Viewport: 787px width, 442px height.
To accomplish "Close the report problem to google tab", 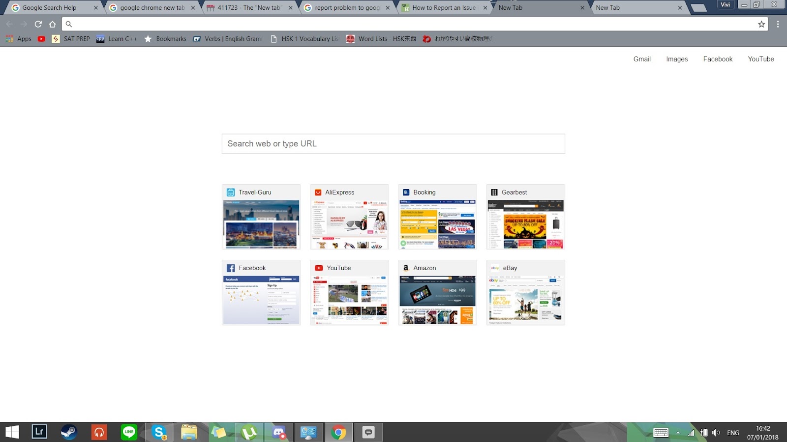I will (x=388, y=8).
